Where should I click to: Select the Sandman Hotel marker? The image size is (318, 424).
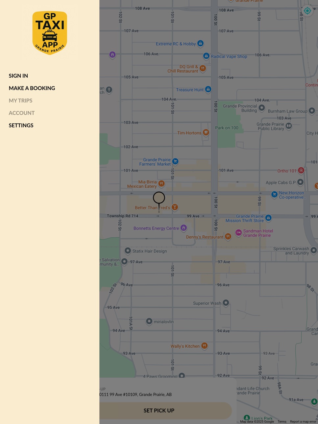238,233
